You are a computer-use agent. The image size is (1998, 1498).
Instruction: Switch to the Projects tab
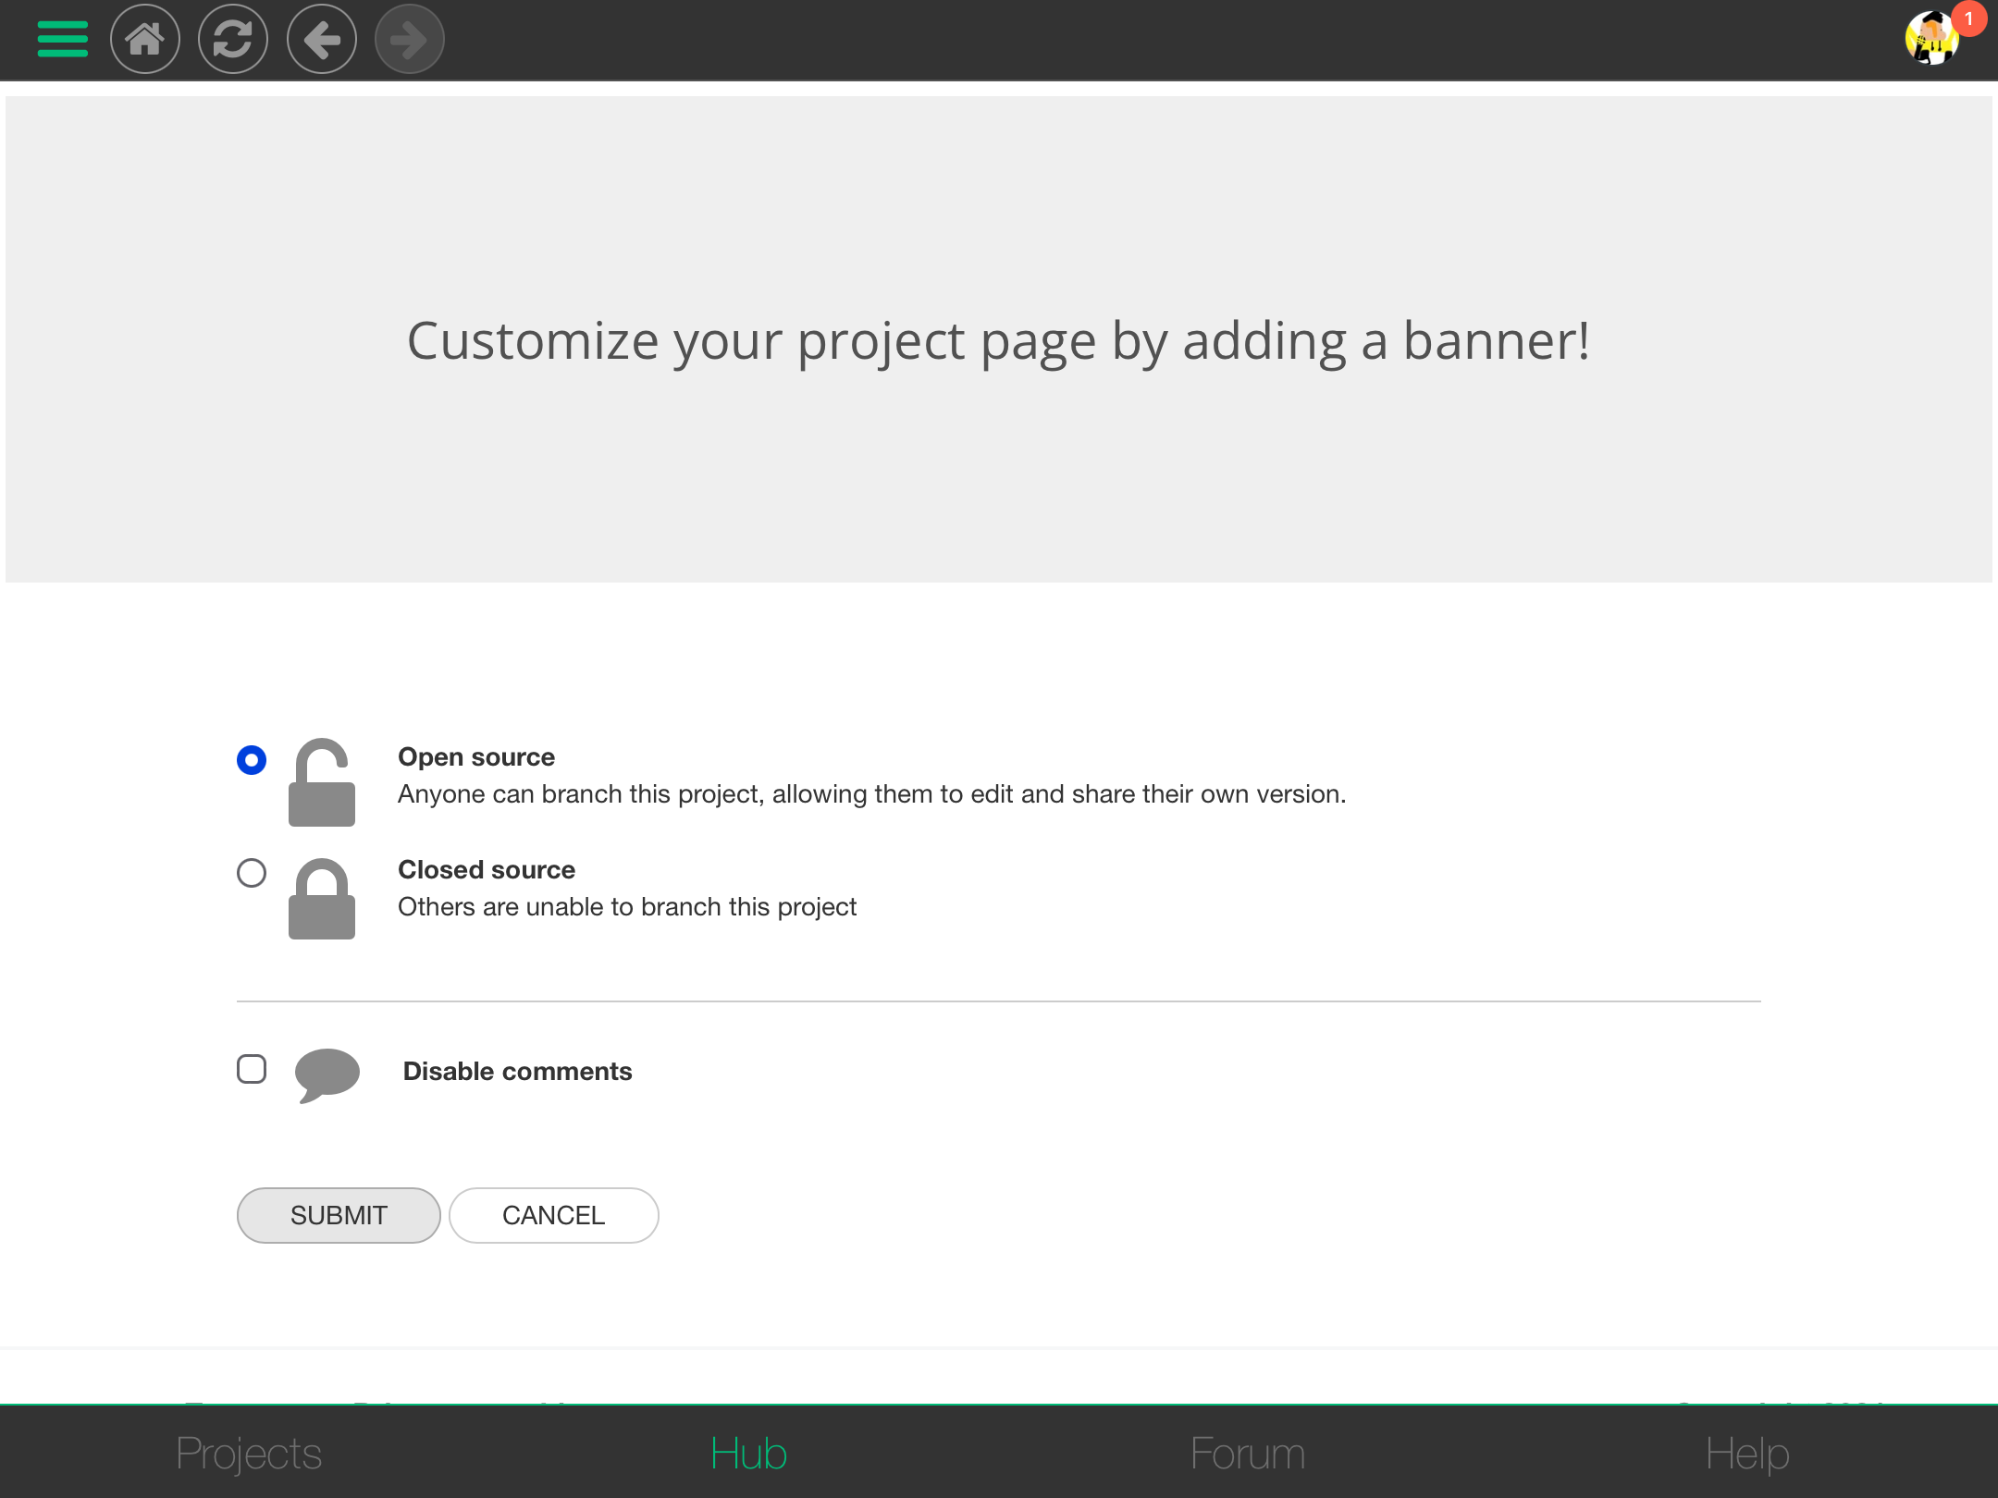[x=249, y=1454]
